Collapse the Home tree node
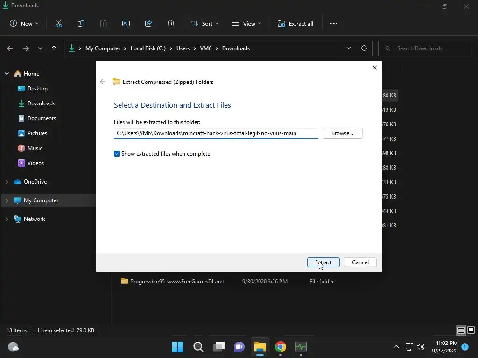 coord(7,73)
